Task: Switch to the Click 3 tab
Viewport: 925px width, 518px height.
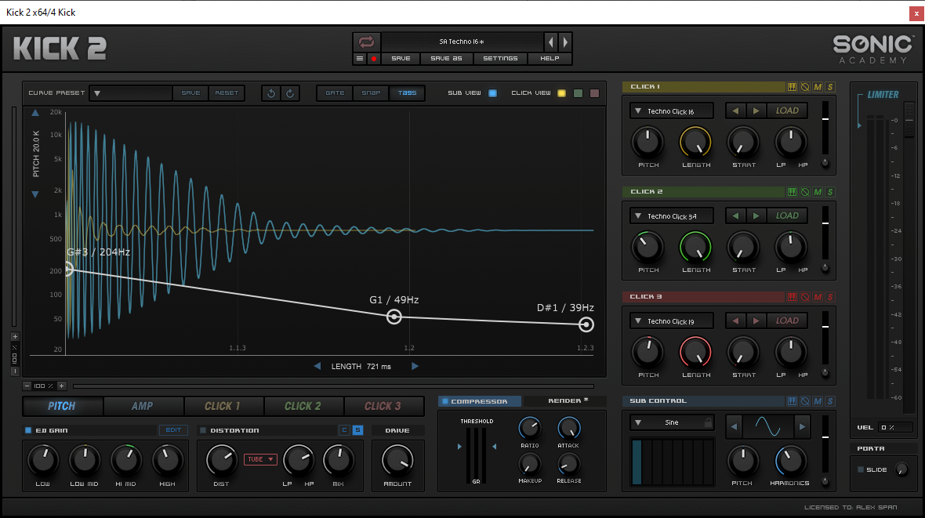Action: pos(383,406)
